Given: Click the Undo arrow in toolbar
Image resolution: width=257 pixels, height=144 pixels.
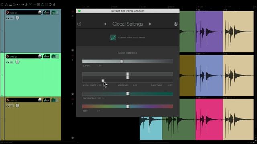Looking at the screenshot, I should 18,4.
